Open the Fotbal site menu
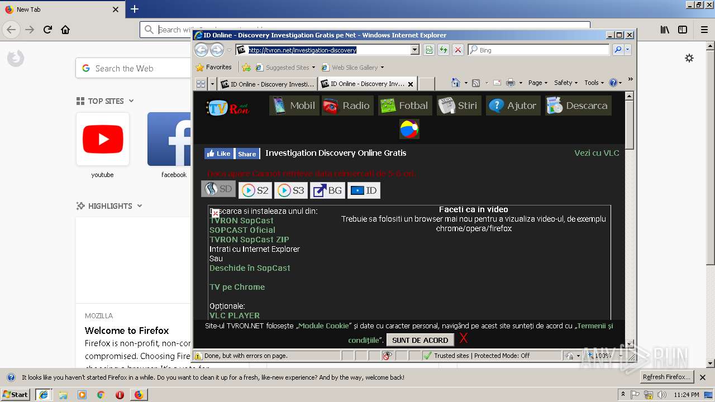Screen dimensions: 715x402 404,106
